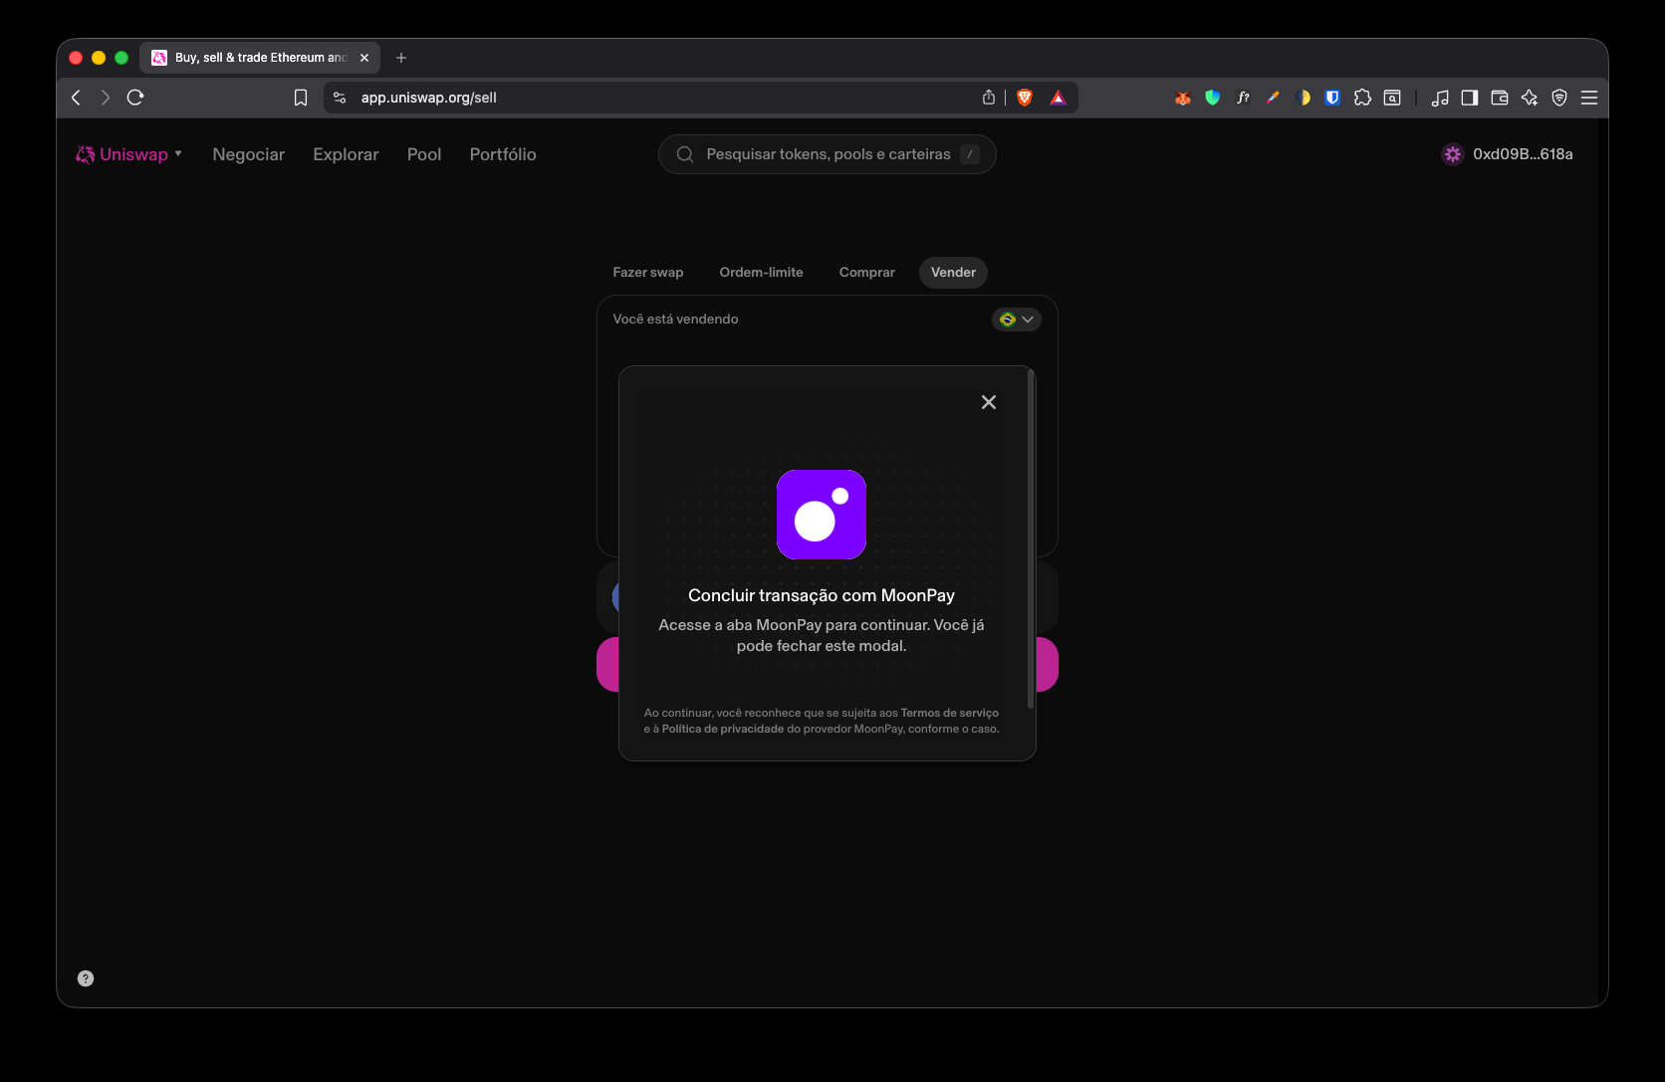Go forward in browser history
The width and height of the screenshot is (1665, 1082).
(x=105, y=98)
